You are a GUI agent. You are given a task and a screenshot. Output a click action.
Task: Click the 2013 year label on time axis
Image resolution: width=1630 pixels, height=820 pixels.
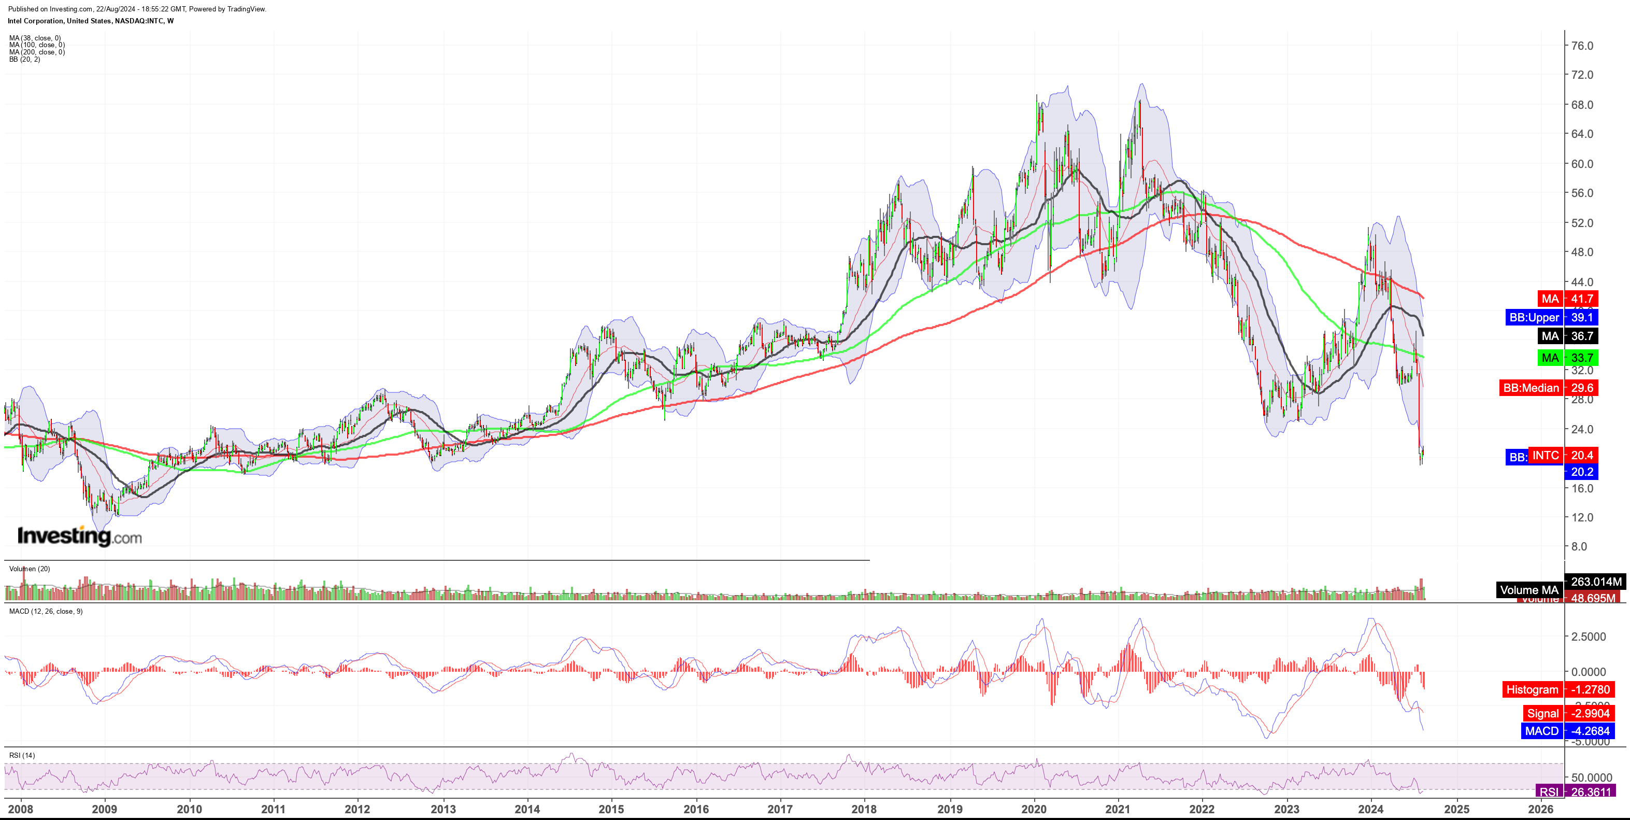coord(443,809)
